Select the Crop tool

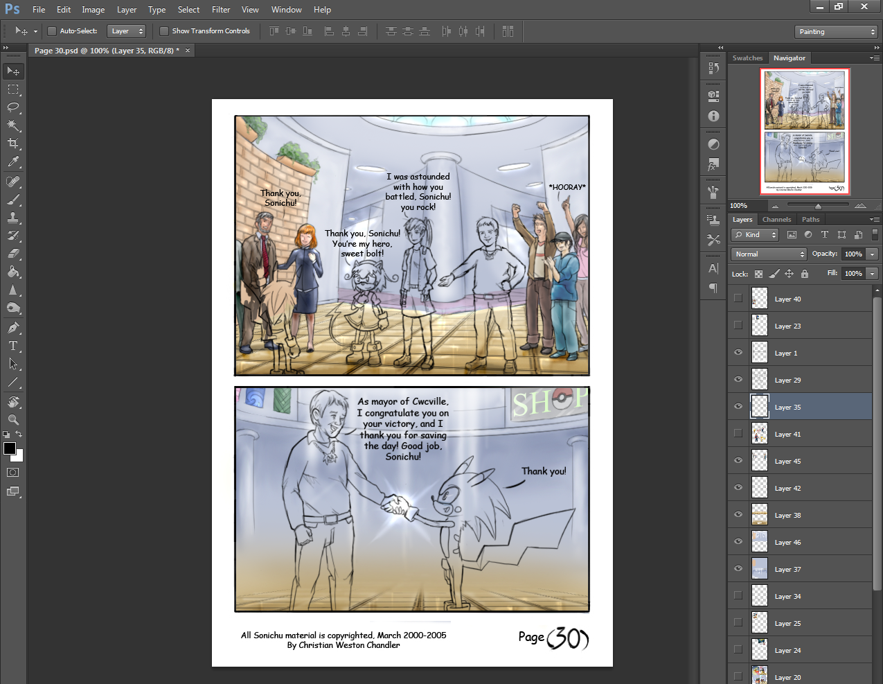(13, 143)
